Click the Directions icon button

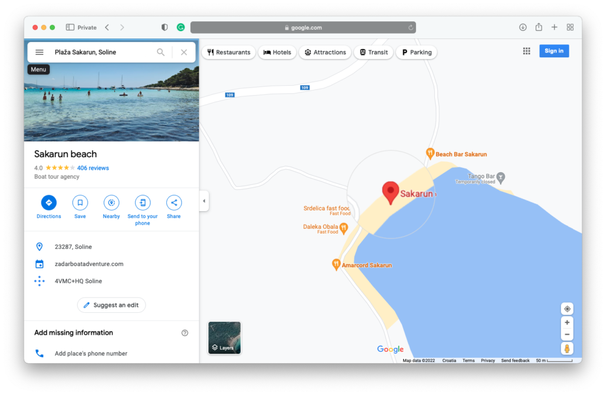point(49,203)
